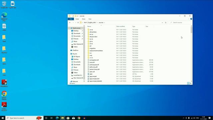The image size is (213, 120).
Task: Click the taskbar clock and date
Action: (203, 118)
